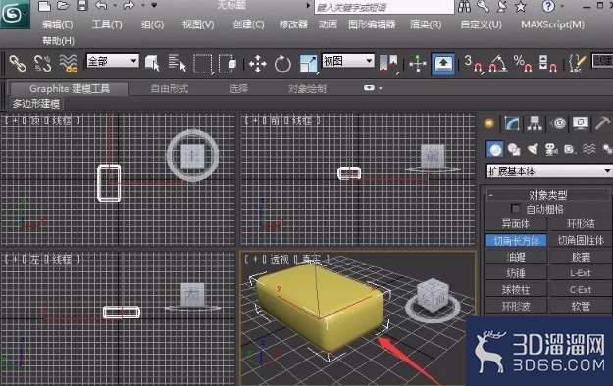The height and width of the screenshot is (386, 613).
Task: Click the 异面体 object button
Action: click(x=516, y=224)
